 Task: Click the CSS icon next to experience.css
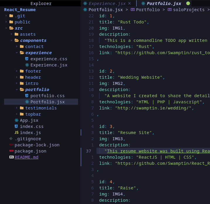pos(27,59)
